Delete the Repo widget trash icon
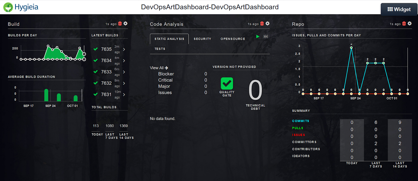 coord(404,24)
